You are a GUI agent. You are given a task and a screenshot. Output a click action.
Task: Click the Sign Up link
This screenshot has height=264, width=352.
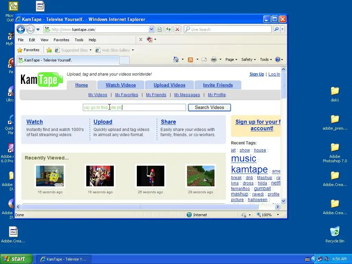pos(256,74)
